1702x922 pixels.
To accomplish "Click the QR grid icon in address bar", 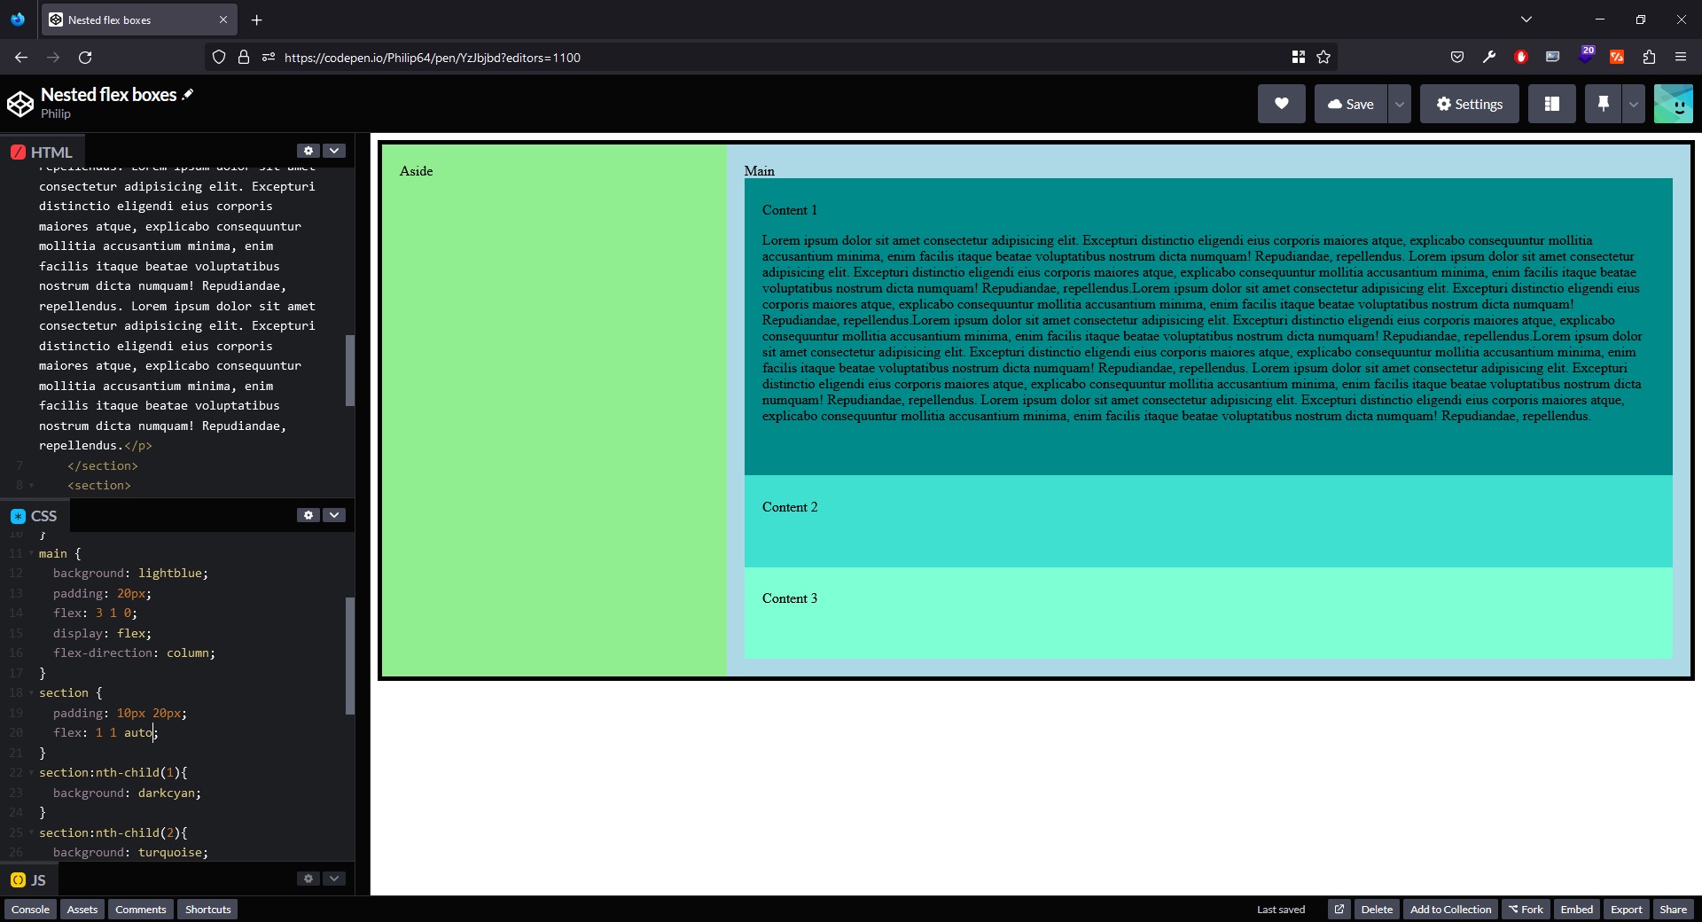I will [1298, 57].
